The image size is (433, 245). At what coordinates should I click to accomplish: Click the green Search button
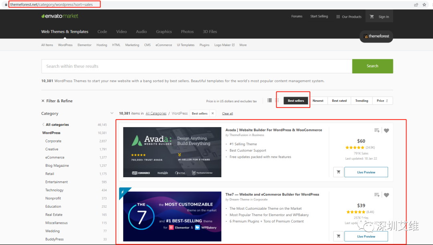372,66
